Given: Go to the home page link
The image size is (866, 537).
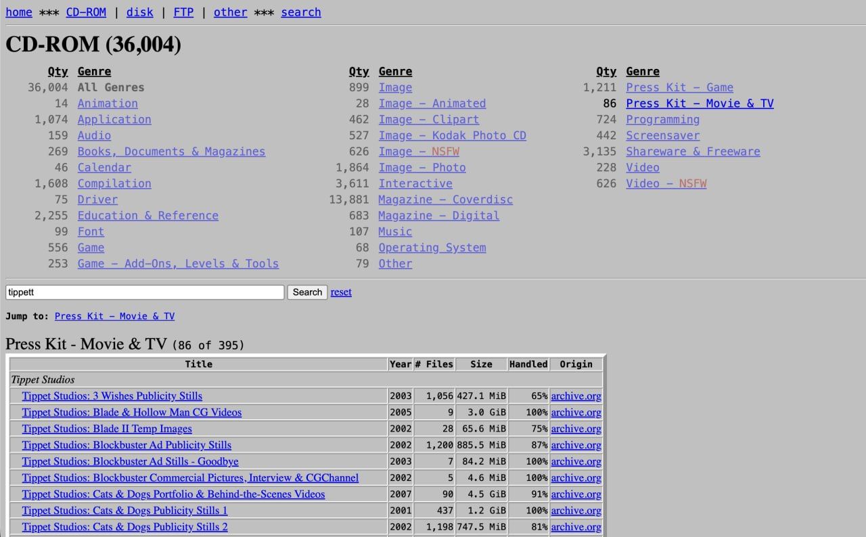Looking at the screenshot, I should [19, 12].
